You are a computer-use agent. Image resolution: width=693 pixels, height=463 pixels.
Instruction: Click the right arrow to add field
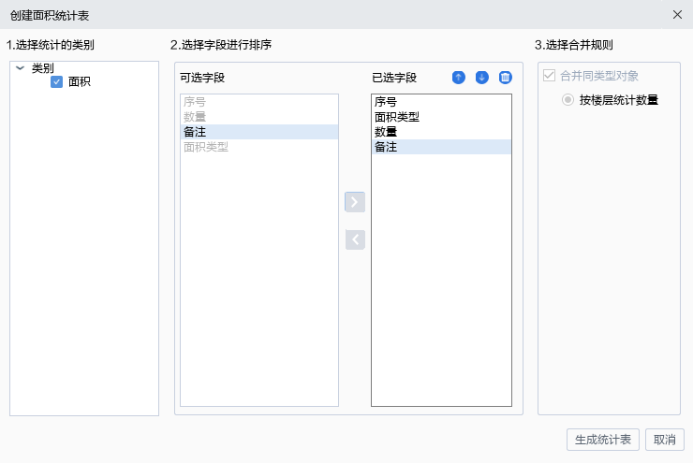(354, 202)
